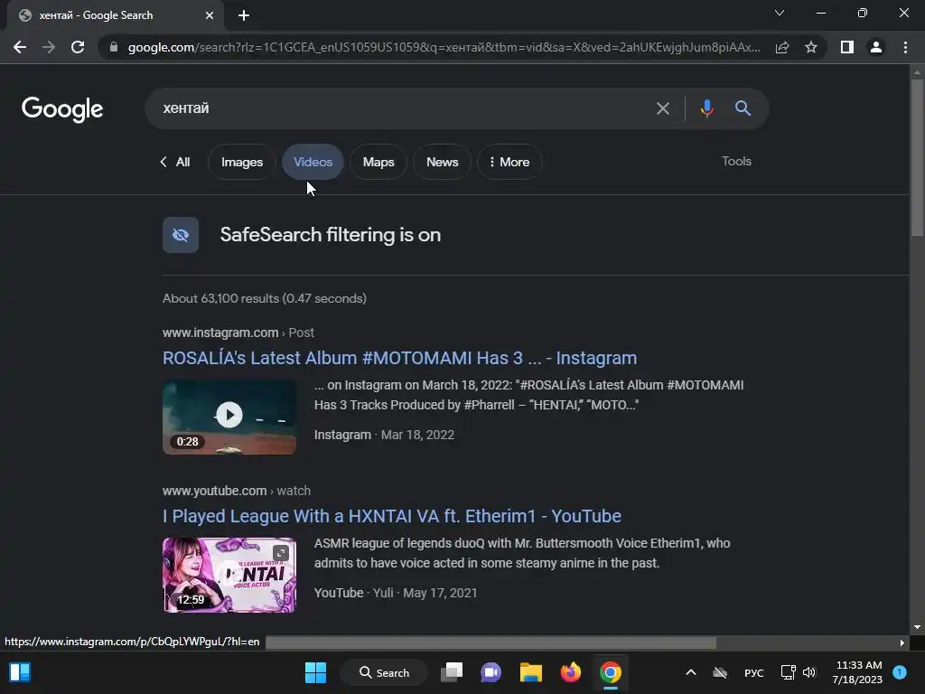Switch to the Images tab

point(242,163)
